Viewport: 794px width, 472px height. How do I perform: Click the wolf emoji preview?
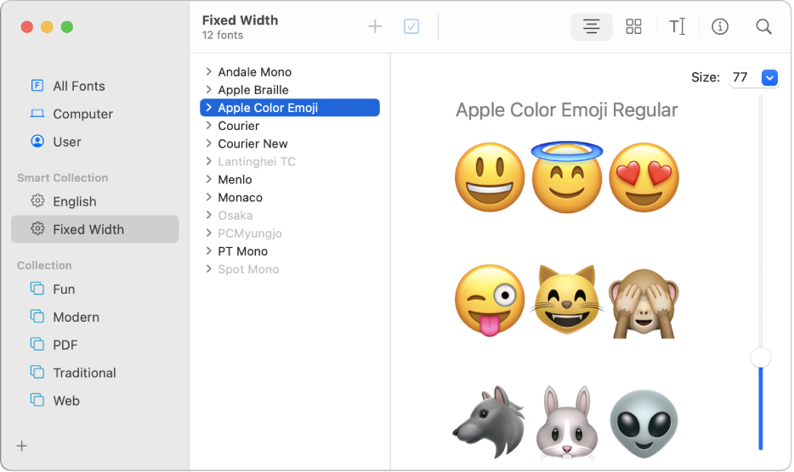pos(489,423)
